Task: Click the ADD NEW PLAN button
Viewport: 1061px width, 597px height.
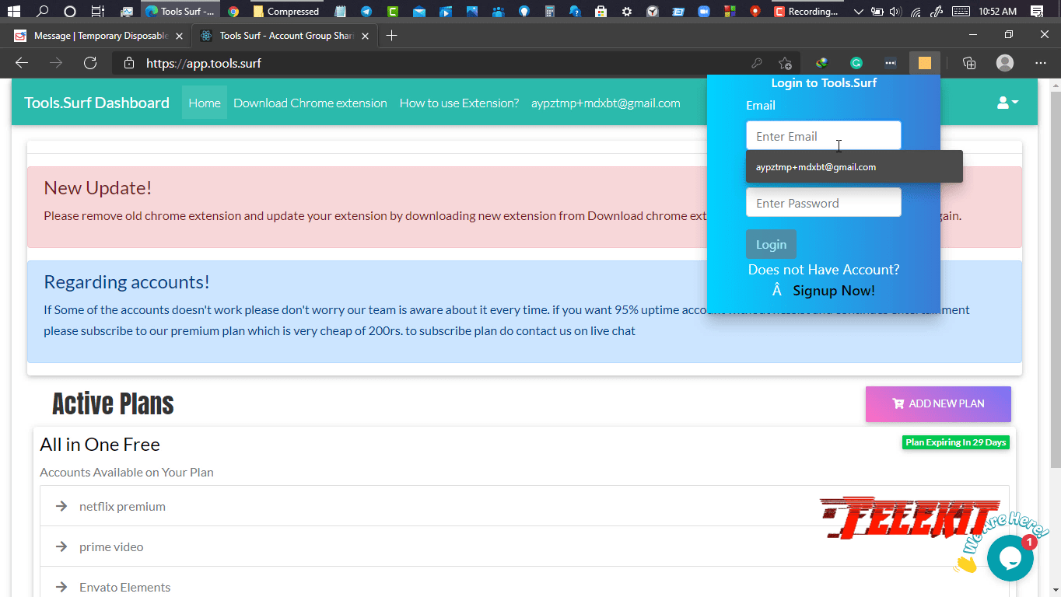Action: pyautogui.click(x=938, y=404)
